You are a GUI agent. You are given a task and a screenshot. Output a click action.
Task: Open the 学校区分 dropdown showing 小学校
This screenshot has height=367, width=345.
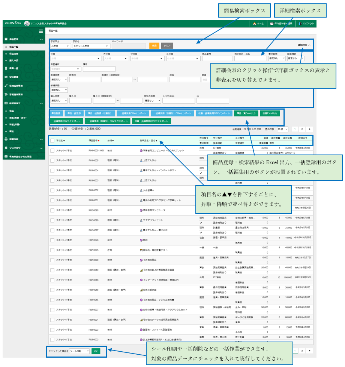pyautogui.click(x=60, y=46)
